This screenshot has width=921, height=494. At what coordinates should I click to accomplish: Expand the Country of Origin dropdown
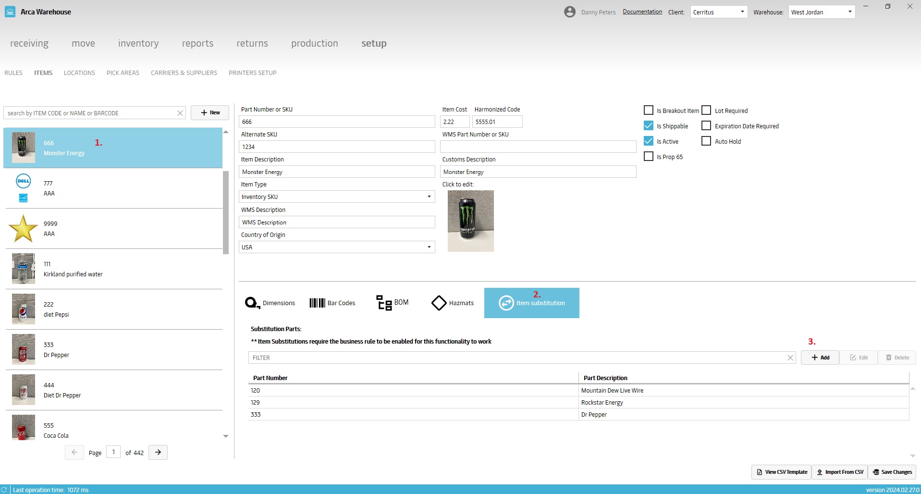click(337, 247)
